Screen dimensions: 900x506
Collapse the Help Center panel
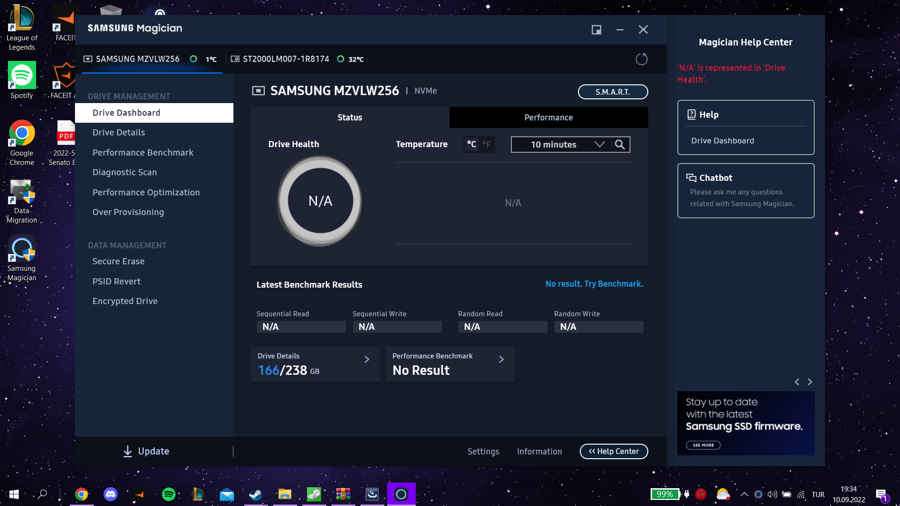[614, 451]
